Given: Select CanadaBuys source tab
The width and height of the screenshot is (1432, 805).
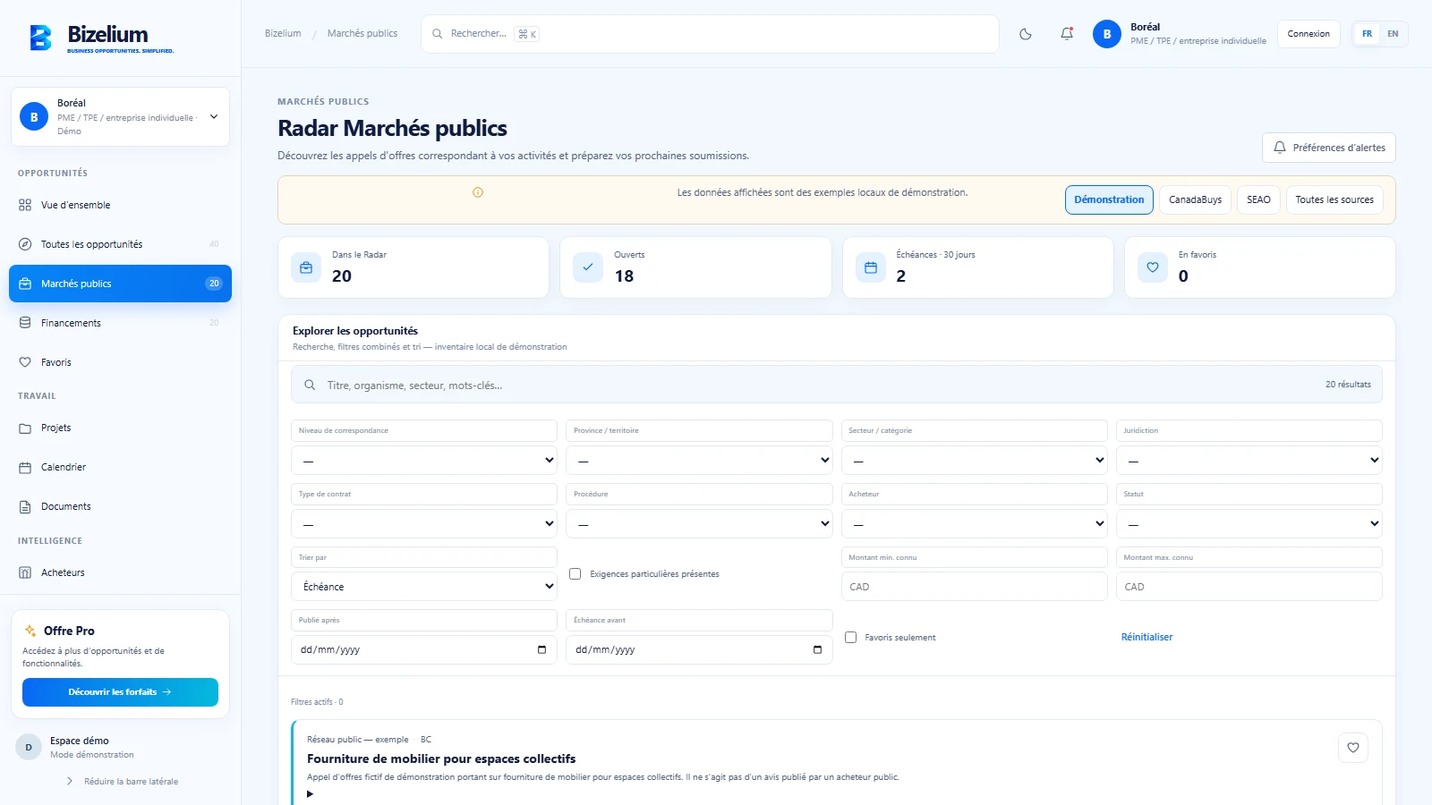Looking at the screenshot, I should 1195,199.
